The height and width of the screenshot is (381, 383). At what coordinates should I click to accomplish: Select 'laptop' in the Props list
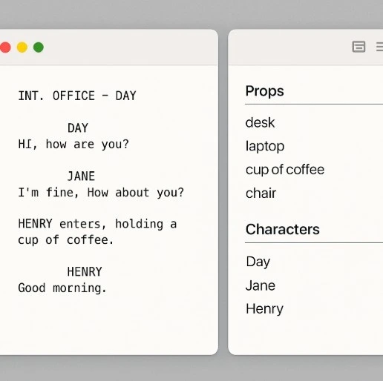[x=265, y=146]
